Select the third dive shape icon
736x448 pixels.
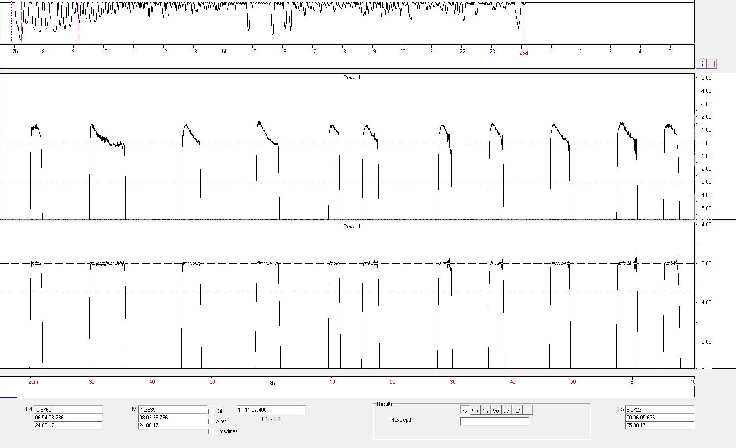[x=486, y=410]
